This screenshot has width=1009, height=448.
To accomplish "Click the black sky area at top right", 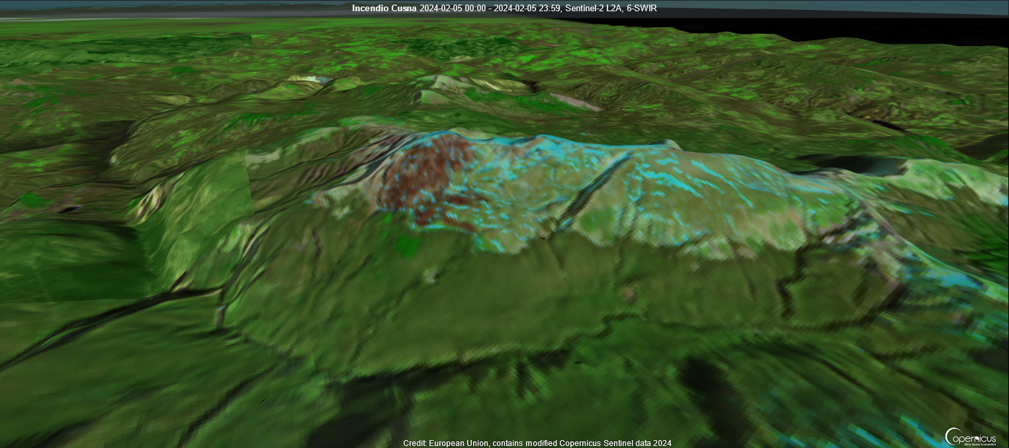I will pyautogui.click(x=860, y=23).
